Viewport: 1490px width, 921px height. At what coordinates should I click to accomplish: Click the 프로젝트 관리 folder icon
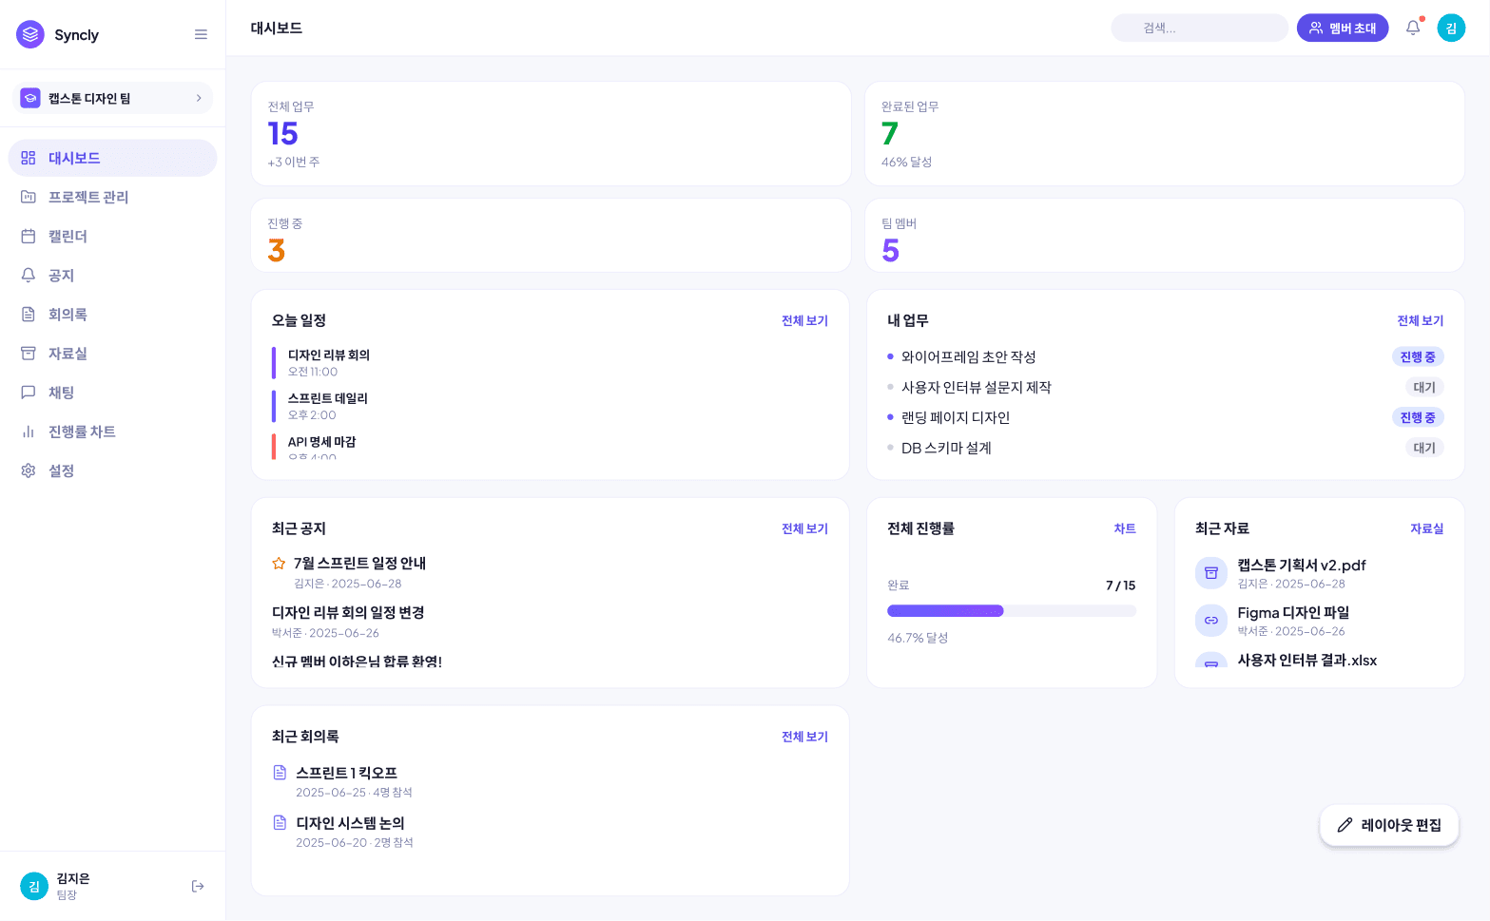click(29, 197)
